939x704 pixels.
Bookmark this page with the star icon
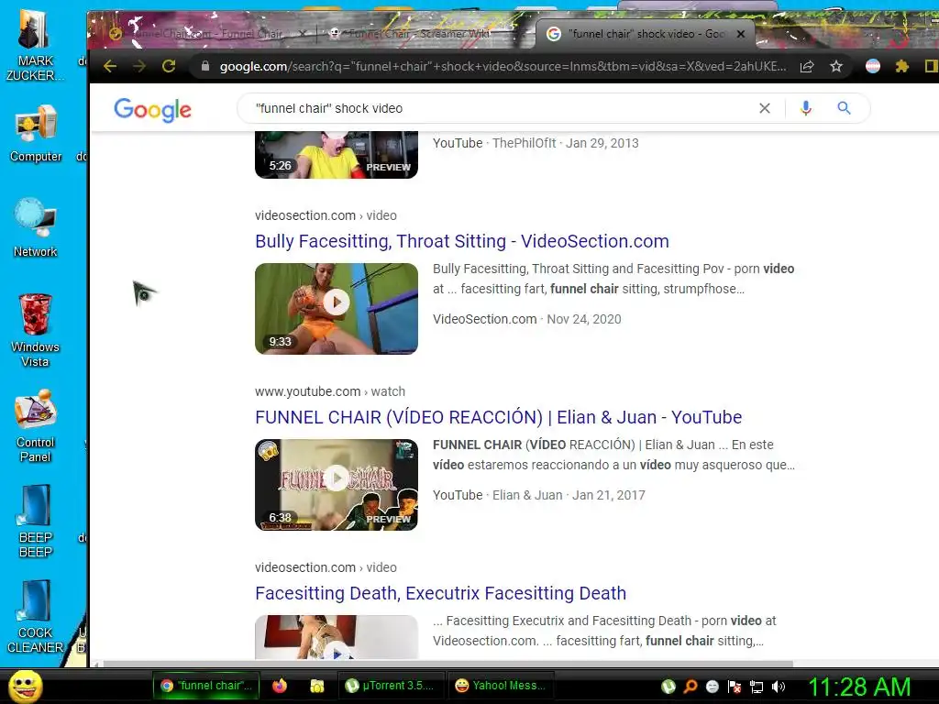point(836,66)
